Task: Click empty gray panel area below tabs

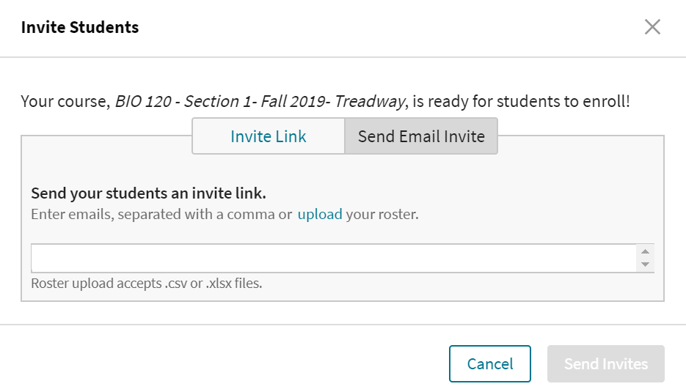Action: click(514, 176)
